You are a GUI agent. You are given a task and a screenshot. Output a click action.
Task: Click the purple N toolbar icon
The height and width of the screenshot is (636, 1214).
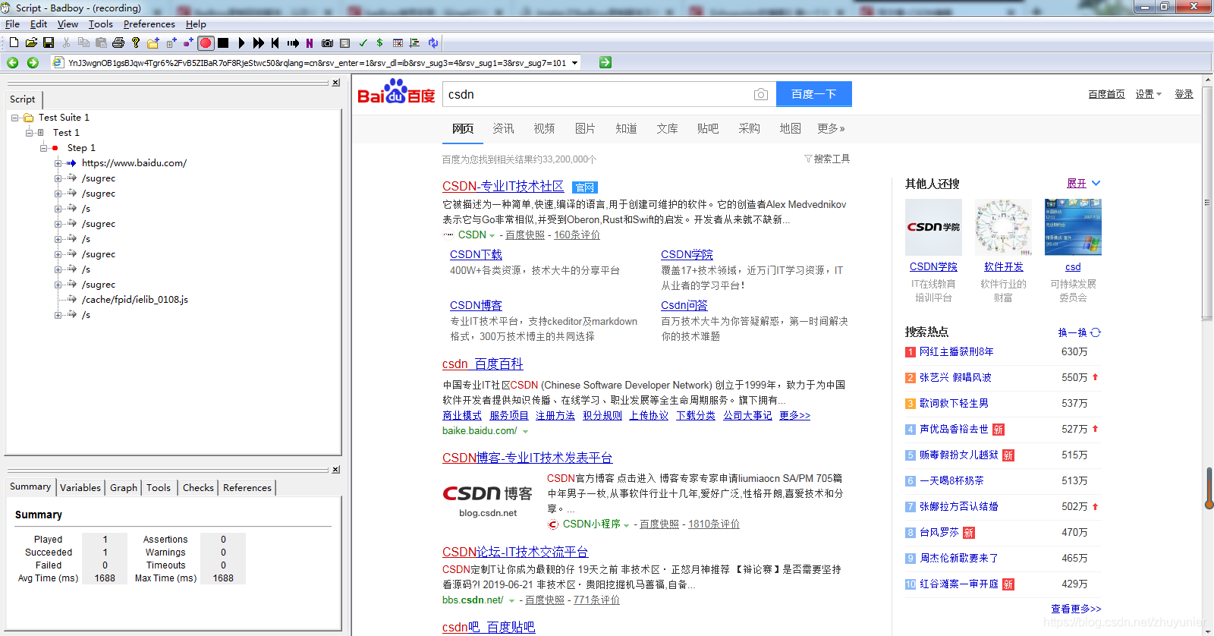coord(310,43)
